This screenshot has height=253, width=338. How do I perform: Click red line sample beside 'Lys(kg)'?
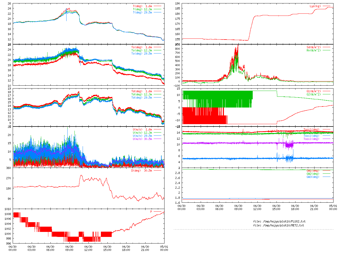[326, 6]
